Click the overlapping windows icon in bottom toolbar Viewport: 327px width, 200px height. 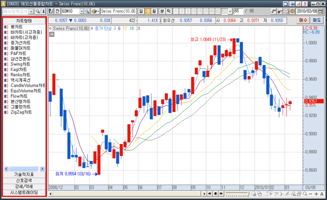[x=259, y=194]
